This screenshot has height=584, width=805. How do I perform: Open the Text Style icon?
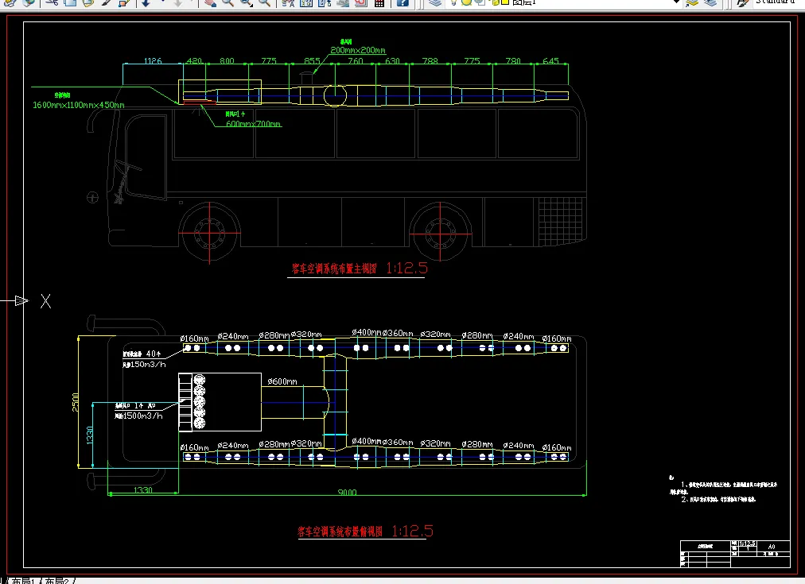coord(742,2)
